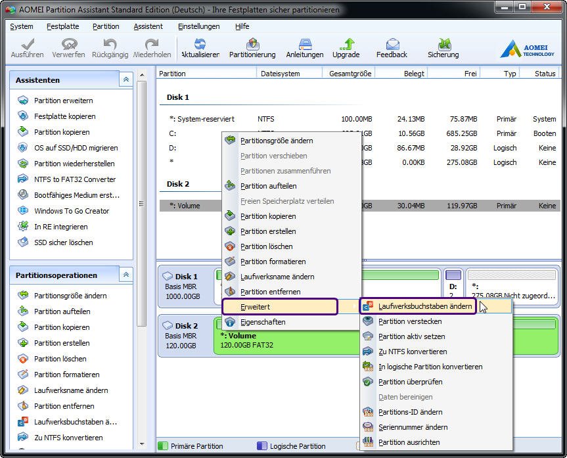
Task: Click the Logische Partition legend color swatch
Action: click(261, 446)
